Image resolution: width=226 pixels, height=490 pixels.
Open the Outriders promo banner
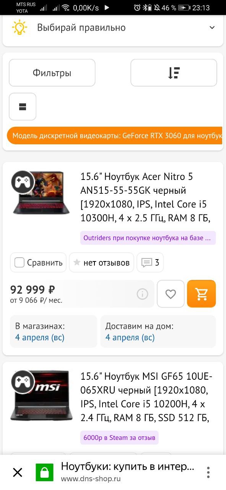click(x=148, y=238)
